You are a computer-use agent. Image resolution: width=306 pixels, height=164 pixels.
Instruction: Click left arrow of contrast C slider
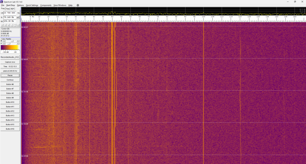tap(4, 44)
